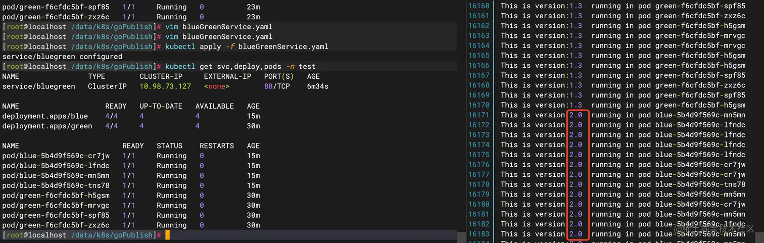Click the 23m age of pod/green-f6cfdc5bf-zxz6c
764x243 pixels.
coord(253,17)
